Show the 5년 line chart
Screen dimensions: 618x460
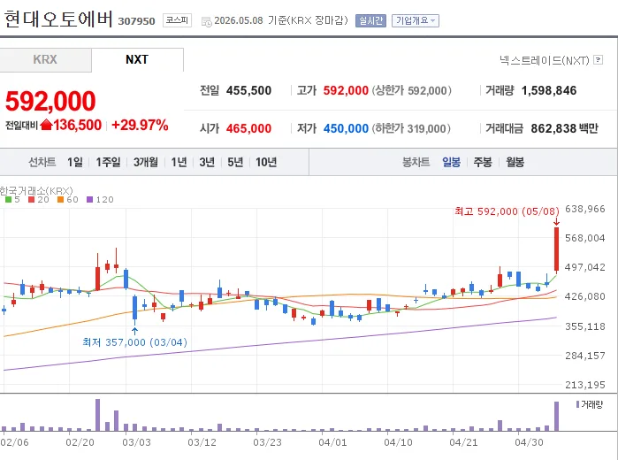pos(235,162)
